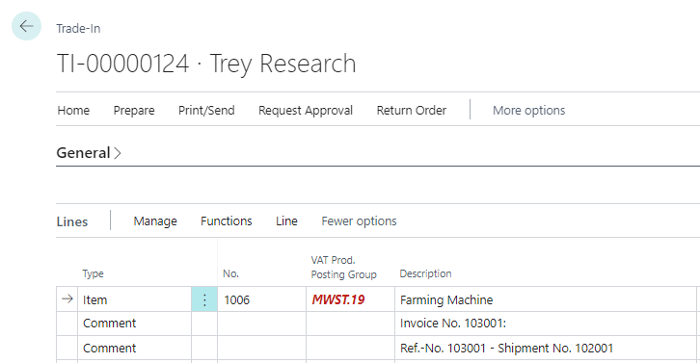Open the Home menu
Image resolution: width=700 pixels, height=363 pixels.
point(73,110)
